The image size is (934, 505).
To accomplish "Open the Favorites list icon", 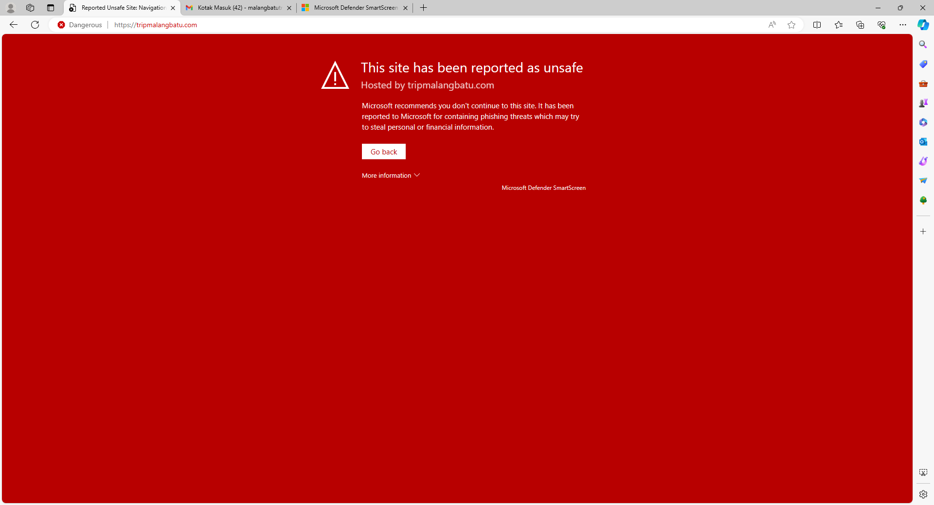I will tap(839, 25).
